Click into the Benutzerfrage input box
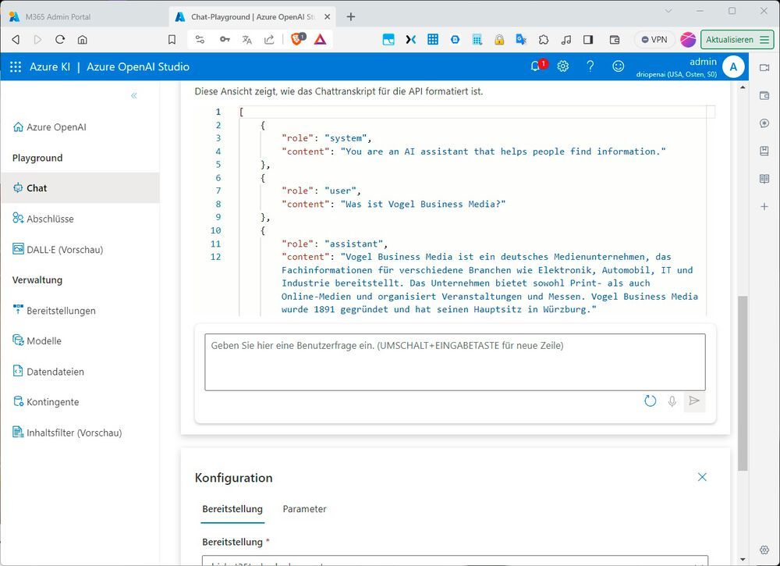Viewport: 780px width, 566px height. [455, 362]
